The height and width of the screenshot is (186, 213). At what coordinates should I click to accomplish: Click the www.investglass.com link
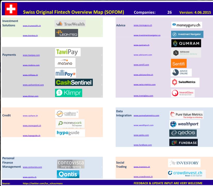tap(143, 95)
